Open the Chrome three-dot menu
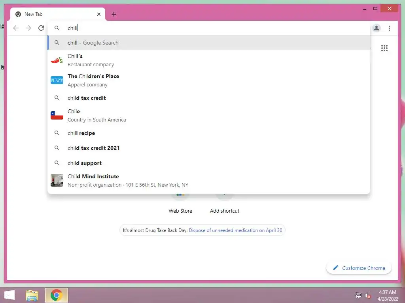The width and height of the screenshot is (405, 303). 389,28
